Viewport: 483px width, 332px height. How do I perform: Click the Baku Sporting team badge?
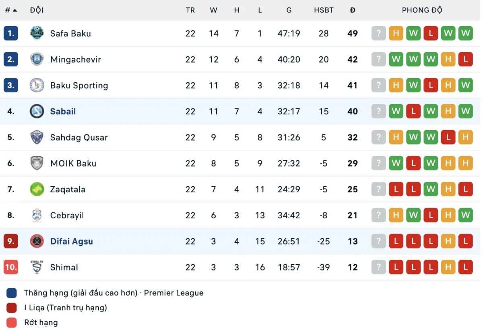(x=37, y=86)
